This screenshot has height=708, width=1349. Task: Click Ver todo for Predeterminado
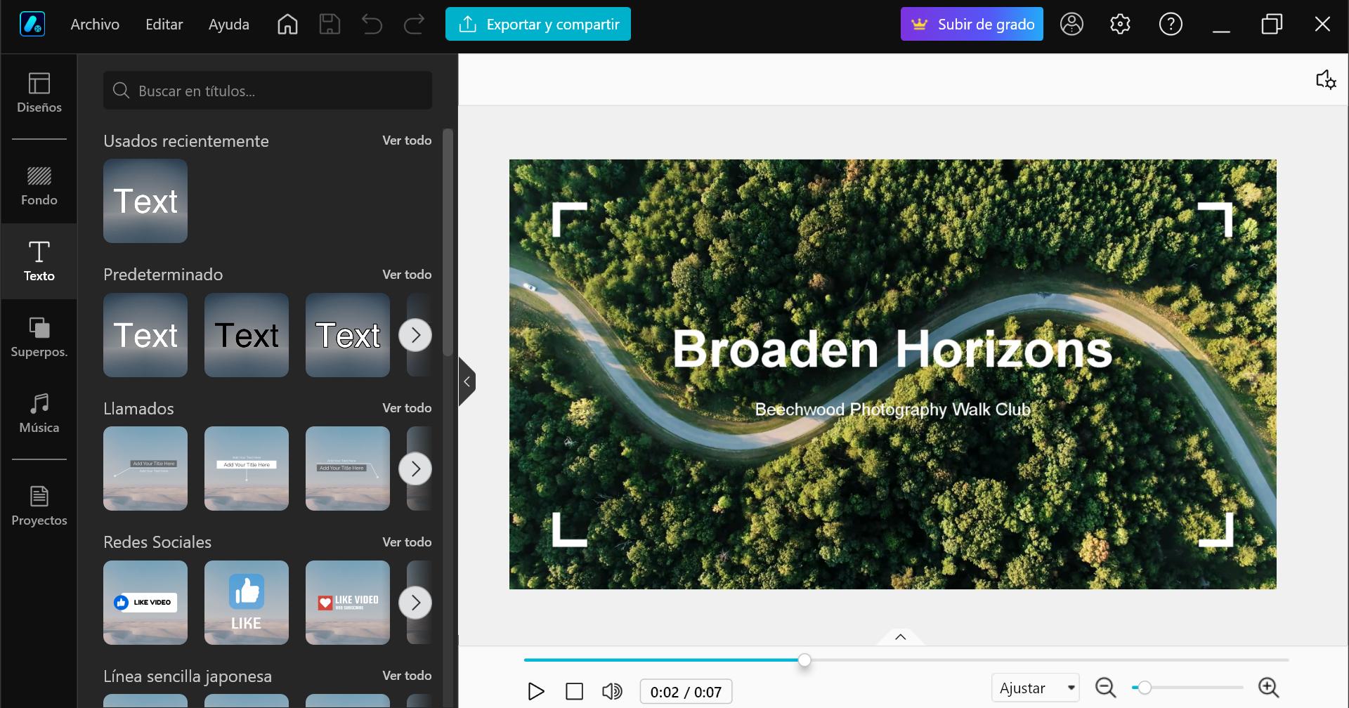click(407, 275)
